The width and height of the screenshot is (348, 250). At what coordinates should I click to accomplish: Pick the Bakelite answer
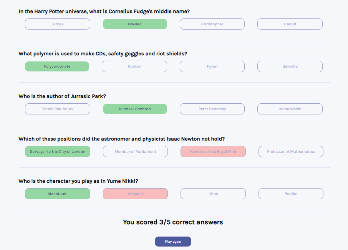290,66
